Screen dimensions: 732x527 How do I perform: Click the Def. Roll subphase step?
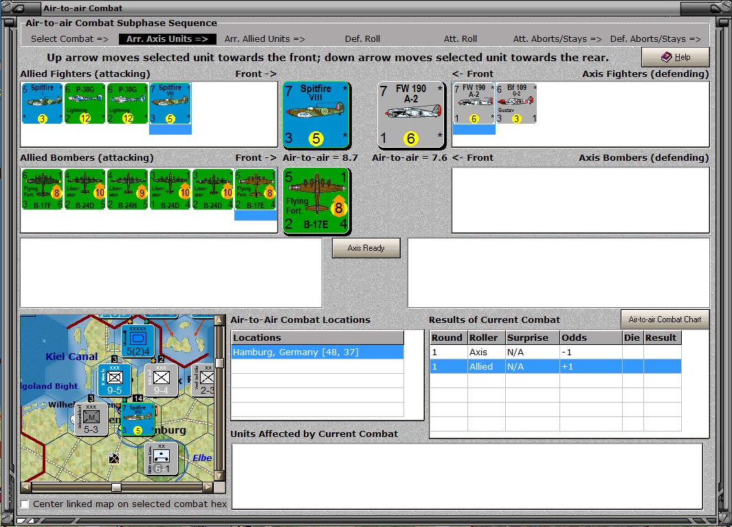(362, 39)
